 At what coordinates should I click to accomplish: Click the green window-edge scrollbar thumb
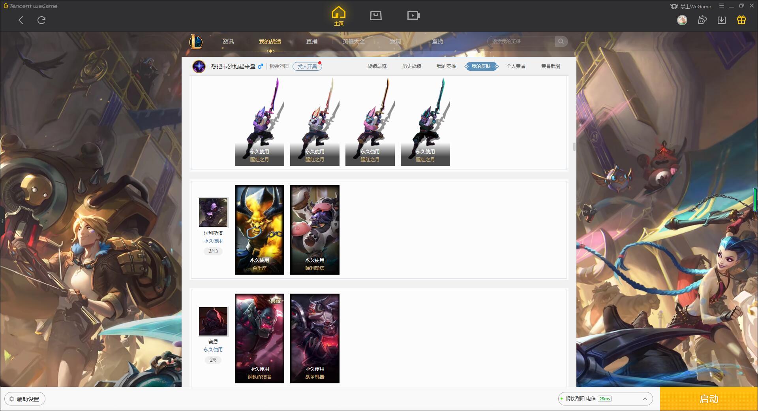pyautogui.click(x=756, y=200)
